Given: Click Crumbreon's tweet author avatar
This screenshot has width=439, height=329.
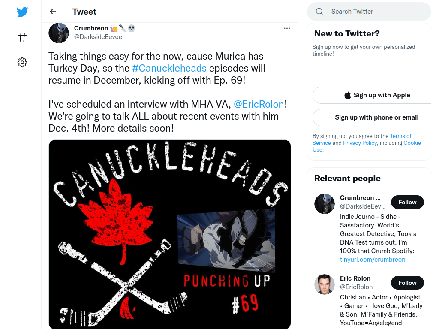Looking at the screenshot, I should (58, 33).
